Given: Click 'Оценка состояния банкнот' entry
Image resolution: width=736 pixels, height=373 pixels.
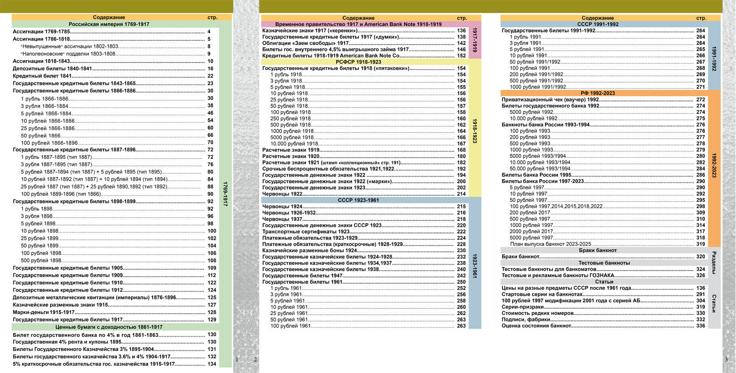Looking at the screenshot, I should [604, 326].
